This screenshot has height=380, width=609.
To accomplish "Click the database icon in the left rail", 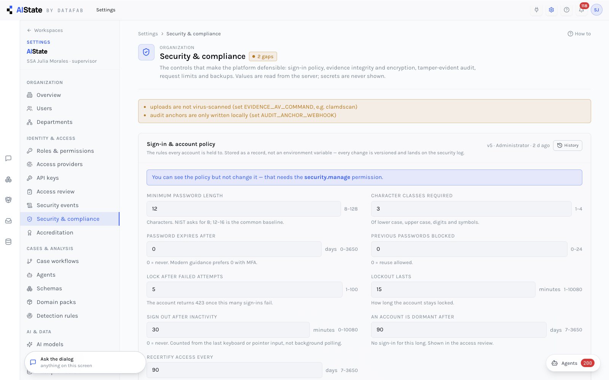I will click(x=8, y=242).
